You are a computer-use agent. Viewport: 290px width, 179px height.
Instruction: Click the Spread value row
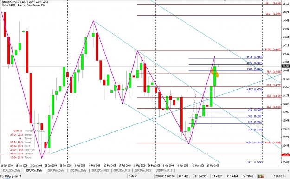[x=26, y=138]
